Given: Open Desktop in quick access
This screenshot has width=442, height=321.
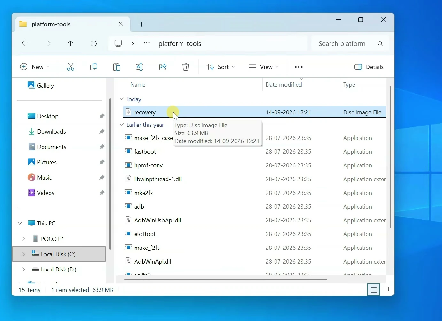Looking at the screenshot, I should click(x=43, y=116).
